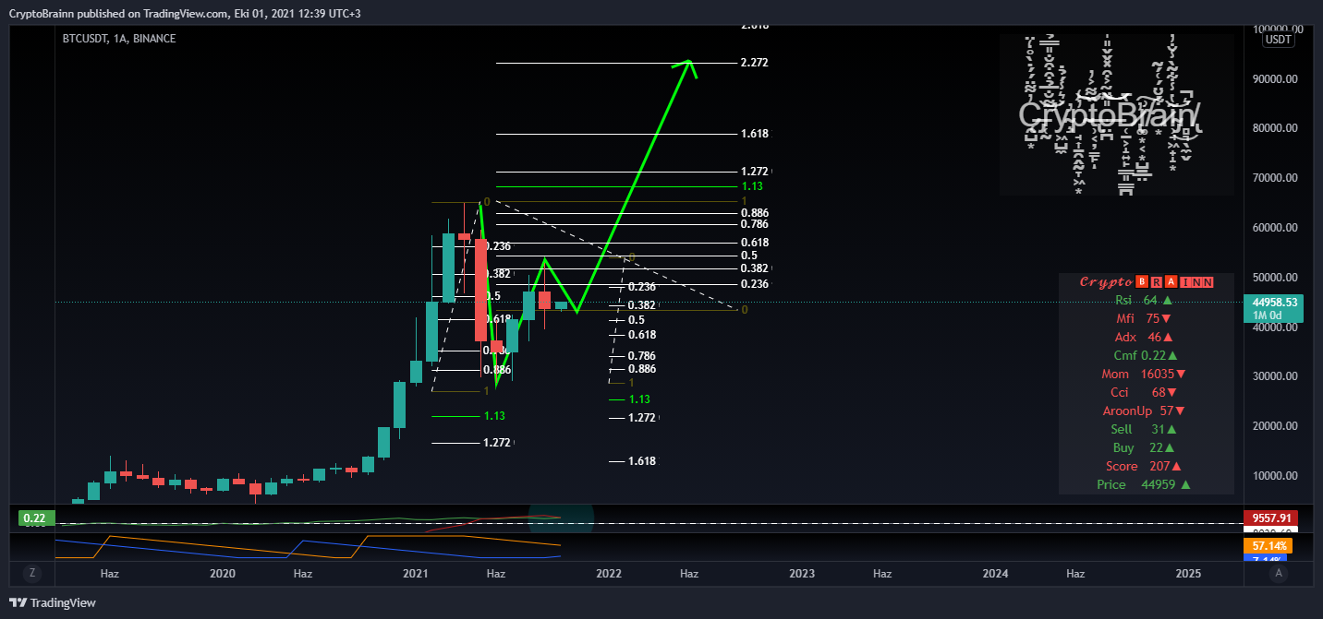Click the 20000.00 price axis label
The width and height of the screenshot is (1323, 619).
[x=1276, y=426]
